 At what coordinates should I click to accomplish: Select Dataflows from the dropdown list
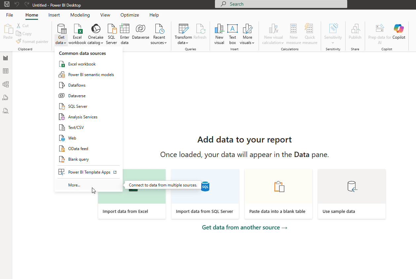coord(89,85)
